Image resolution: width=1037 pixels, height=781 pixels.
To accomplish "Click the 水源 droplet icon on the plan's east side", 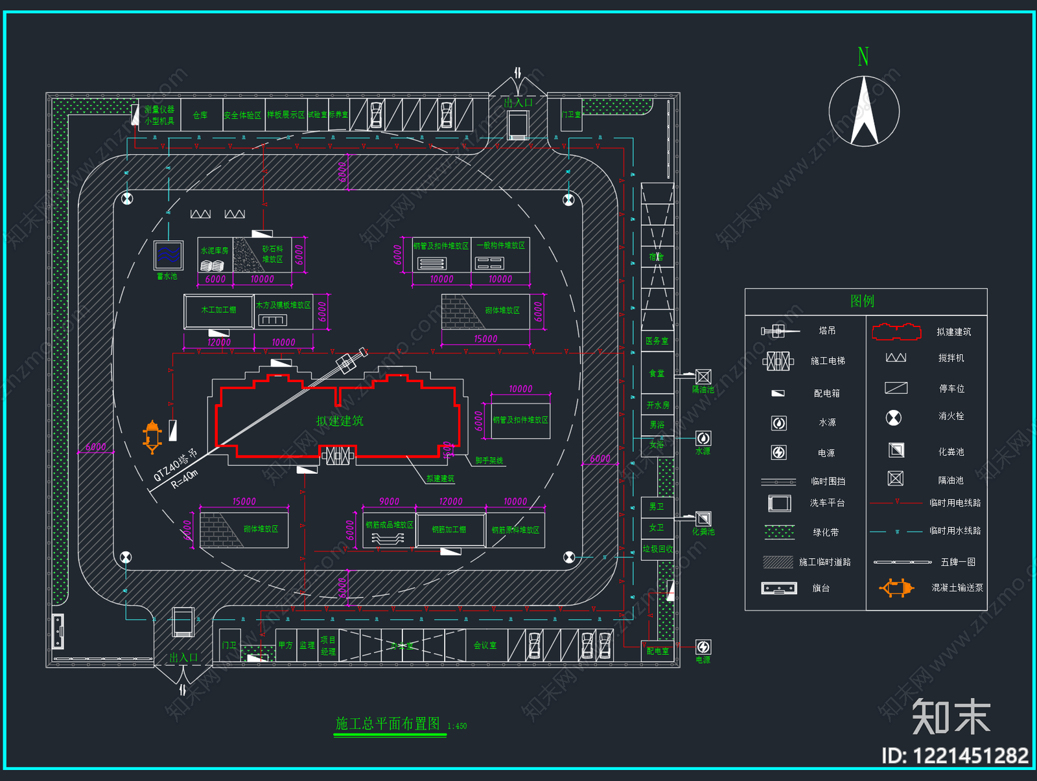I will (703, 438).
